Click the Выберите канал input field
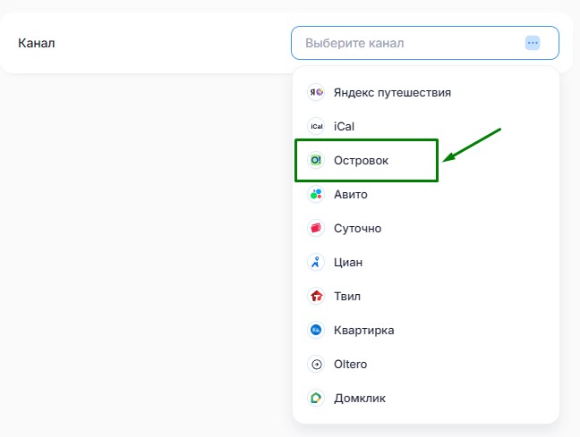Viewport: 580px width, 437px height. [x=407, y=43]
